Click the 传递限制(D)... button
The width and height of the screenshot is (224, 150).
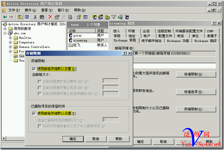pyautogui.click(x=196, y=74)
